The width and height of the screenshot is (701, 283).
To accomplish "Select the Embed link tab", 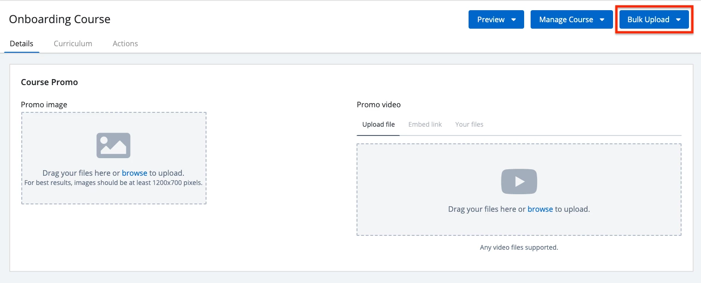I will pos(425,124).
